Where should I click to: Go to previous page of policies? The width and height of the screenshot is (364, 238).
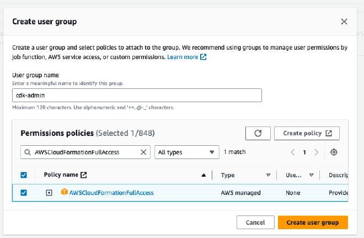292,152
